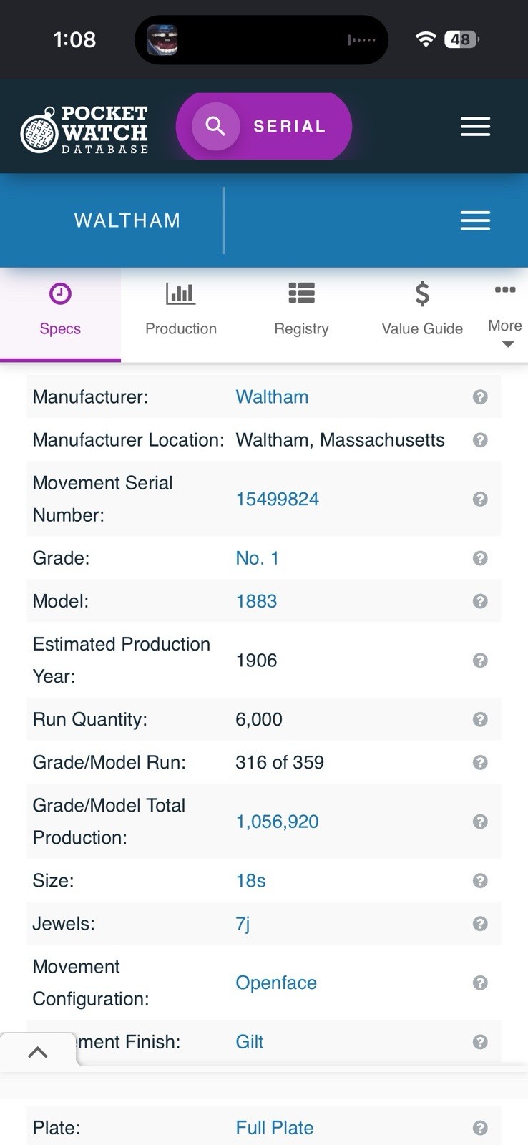Show help for Estimated Production Year

click(480, 660)
